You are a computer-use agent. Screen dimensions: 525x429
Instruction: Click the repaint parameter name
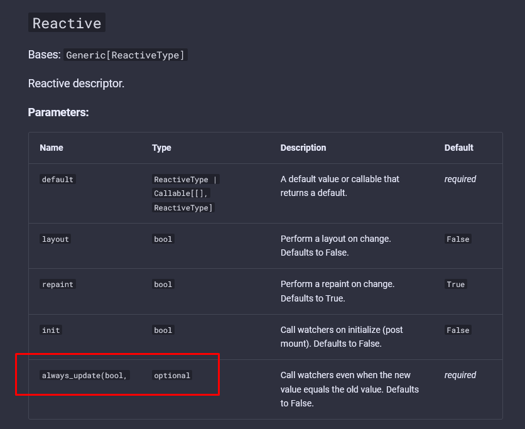(x=57, y=284)
